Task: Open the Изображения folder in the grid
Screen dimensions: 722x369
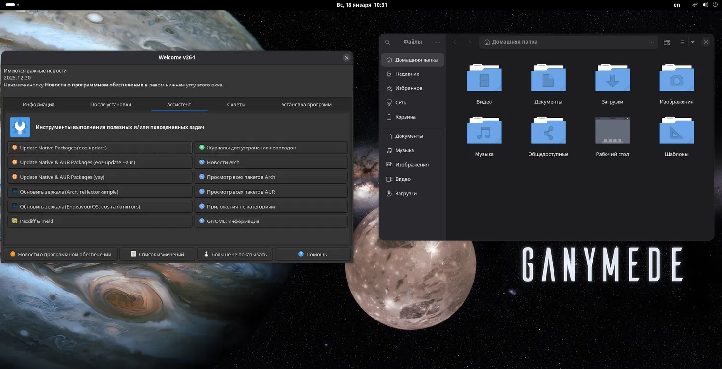Action: [676, 78]
